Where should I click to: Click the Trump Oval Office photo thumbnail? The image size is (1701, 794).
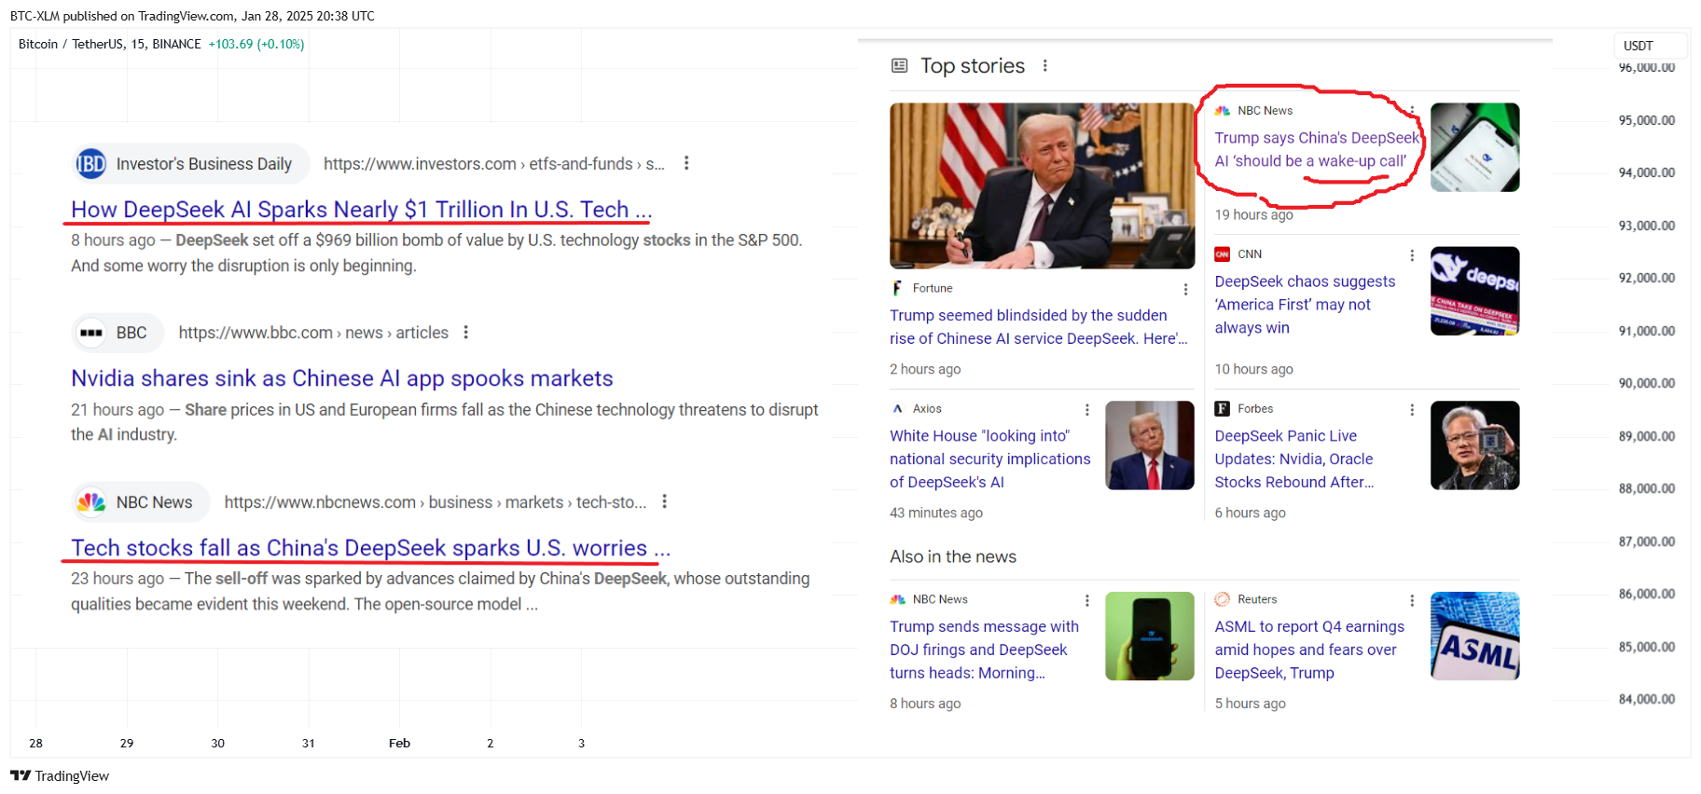tap(1042, 185)
